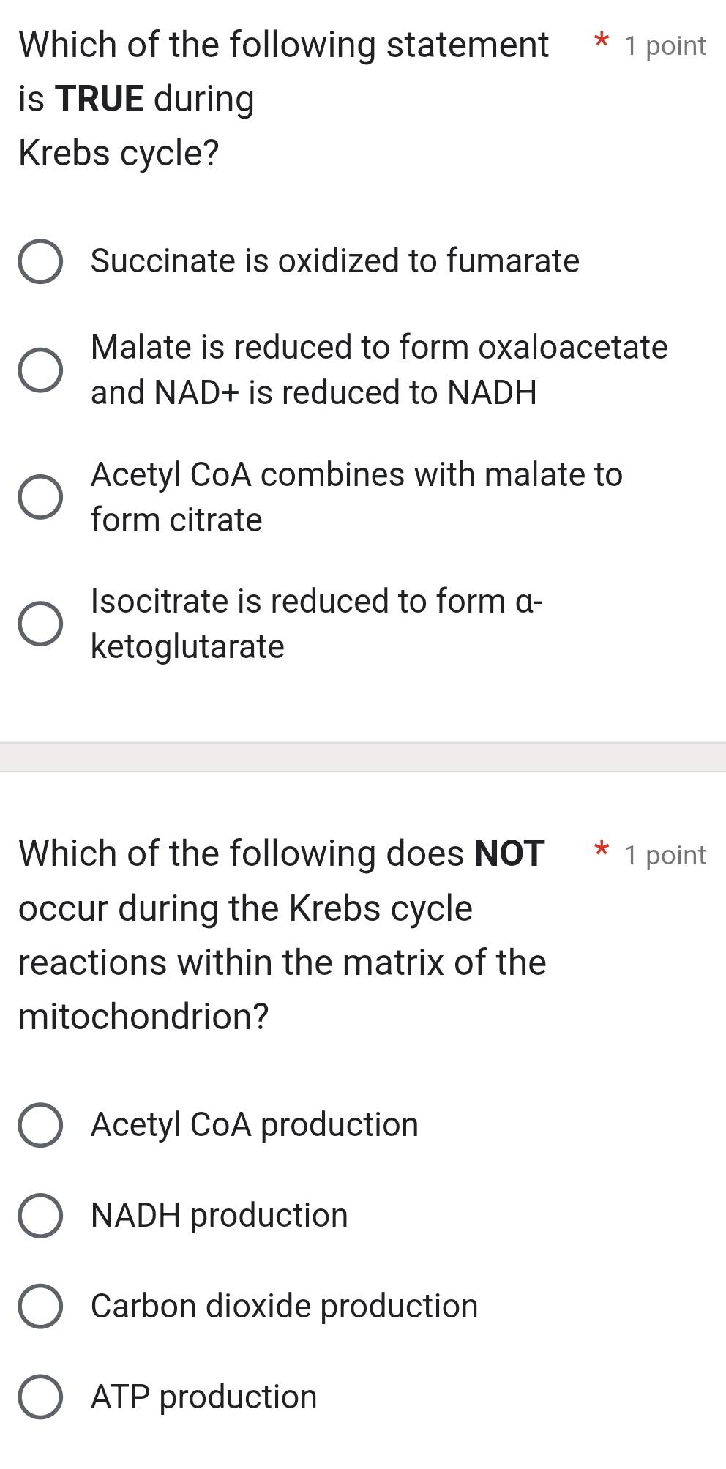Click "ATP production" answer label text

point(203,1397)
